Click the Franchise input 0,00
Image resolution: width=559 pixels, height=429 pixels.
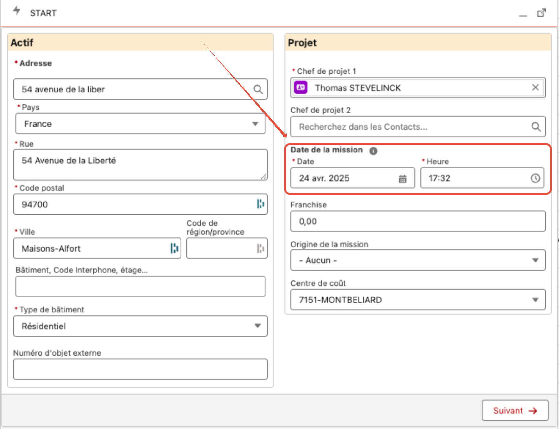tap(418, 221)
